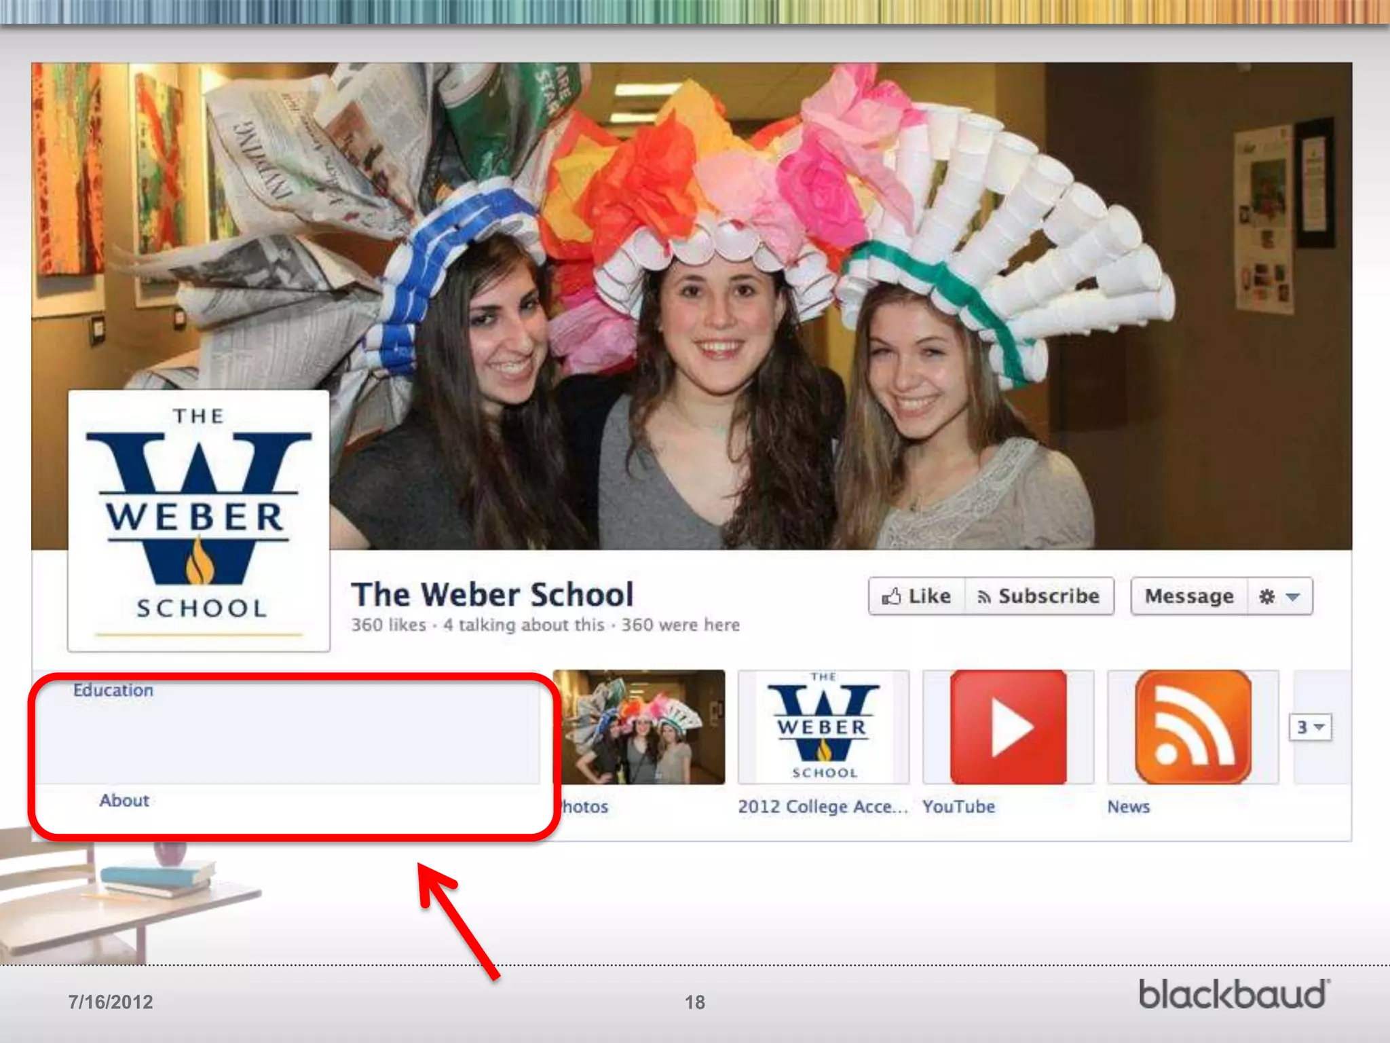Image resolution: width=1390 pixels, height=1043 pixels.
Task: Click The Weber School page title
Action: (x=492, y=594)
